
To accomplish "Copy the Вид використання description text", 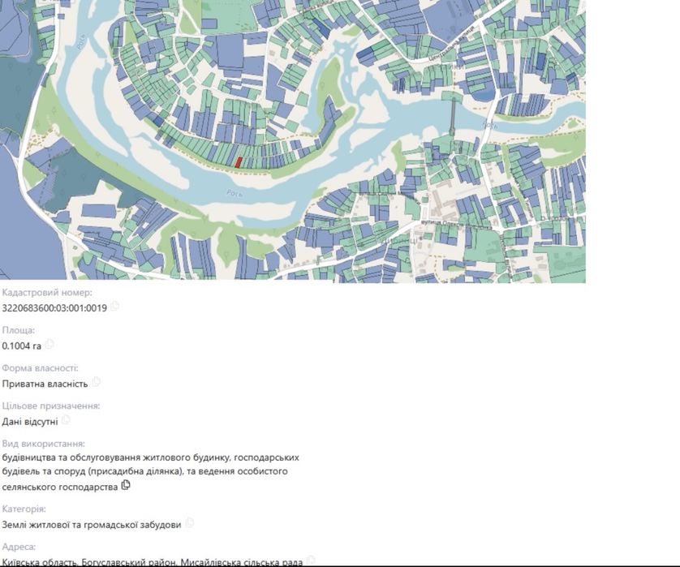I will coord(126,485).
